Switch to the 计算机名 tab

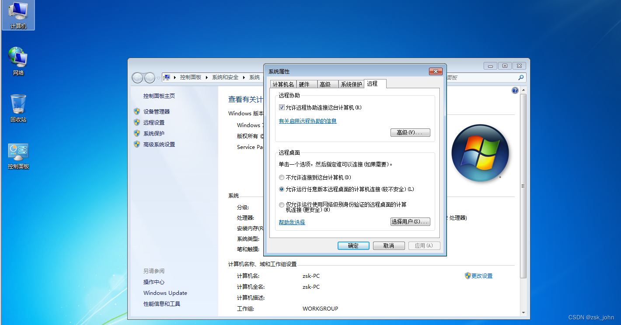pos(283,84)
